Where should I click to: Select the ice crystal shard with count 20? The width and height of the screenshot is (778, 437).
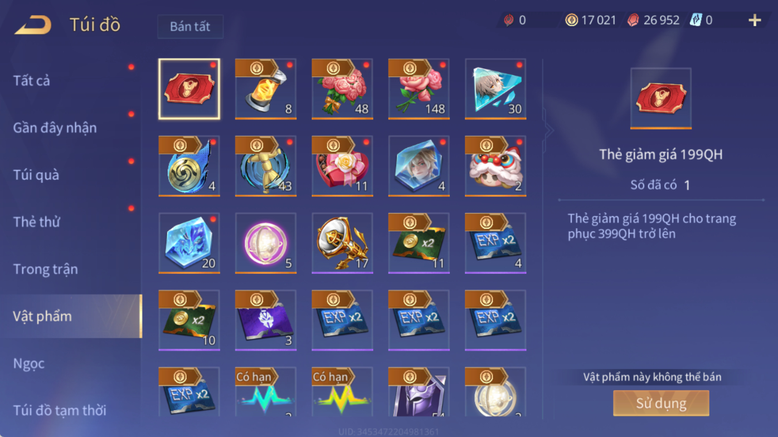pos(189,243)
